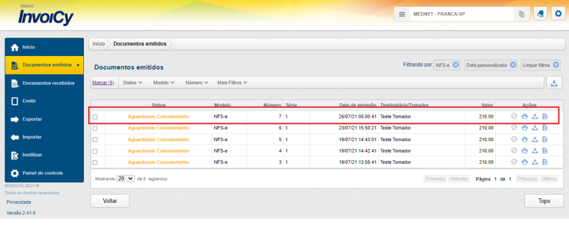Open hamburger menu next to company name
Image resolution: width=569 pixels, height=235 pixels.
click(402, 14)
